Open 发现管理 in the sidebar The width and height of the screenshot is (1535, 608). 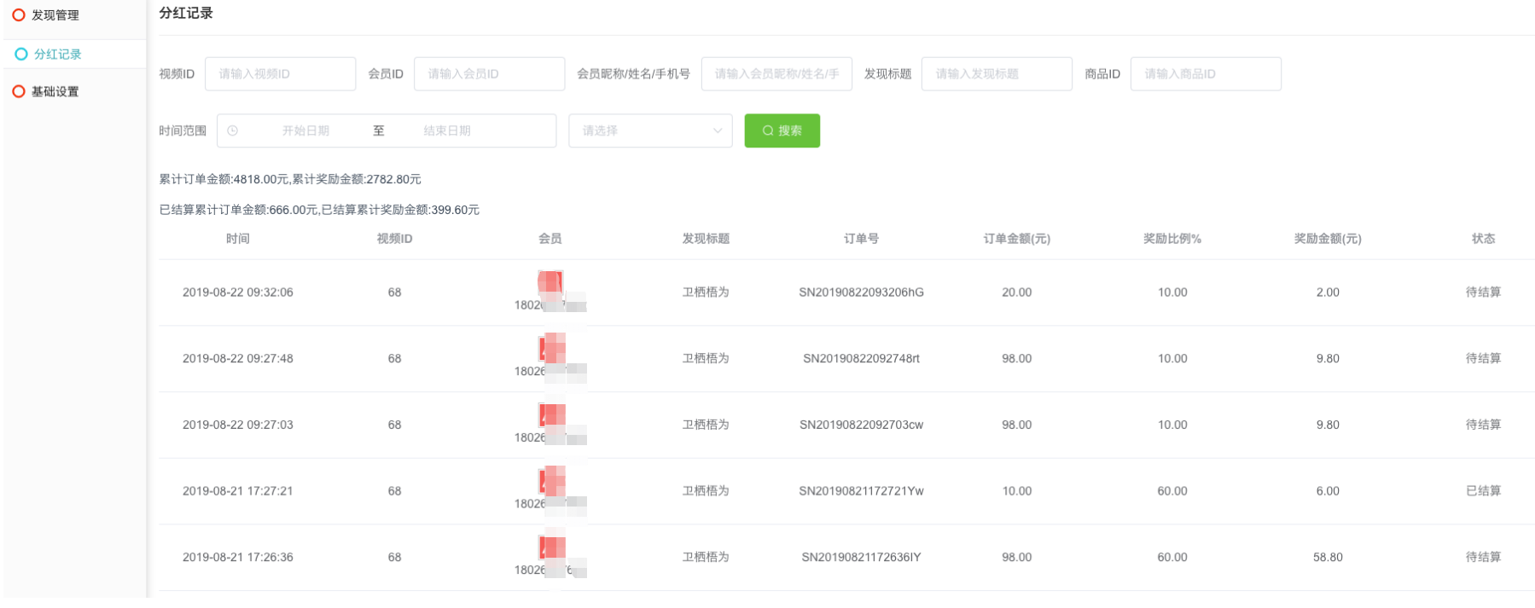point(55,15)
